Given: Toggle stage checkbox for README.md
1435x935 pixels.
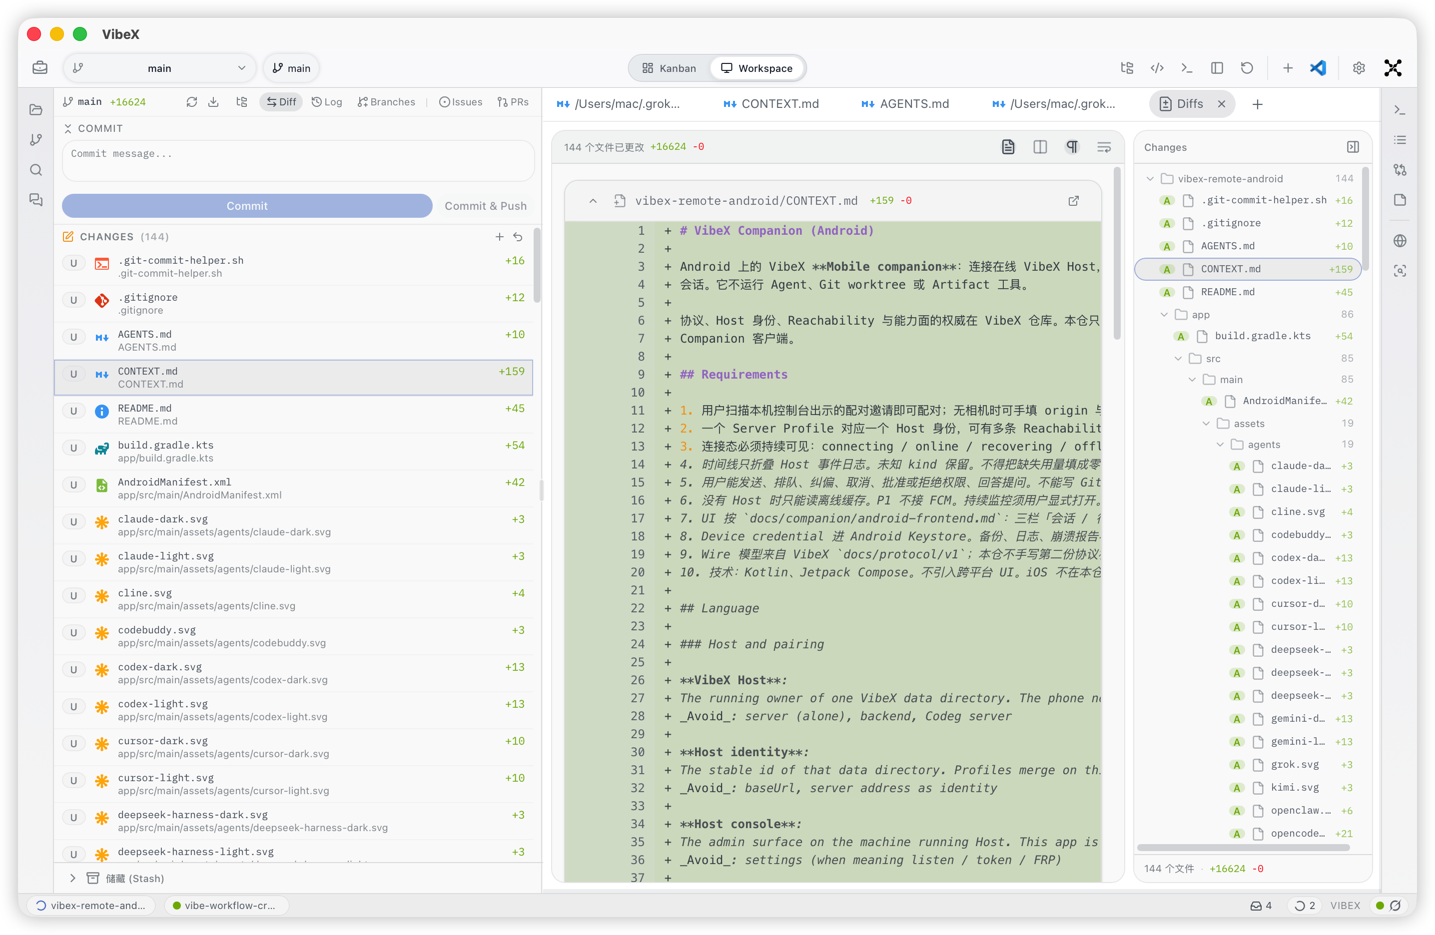Looking at the screenshot, I should tap(73, 411).
